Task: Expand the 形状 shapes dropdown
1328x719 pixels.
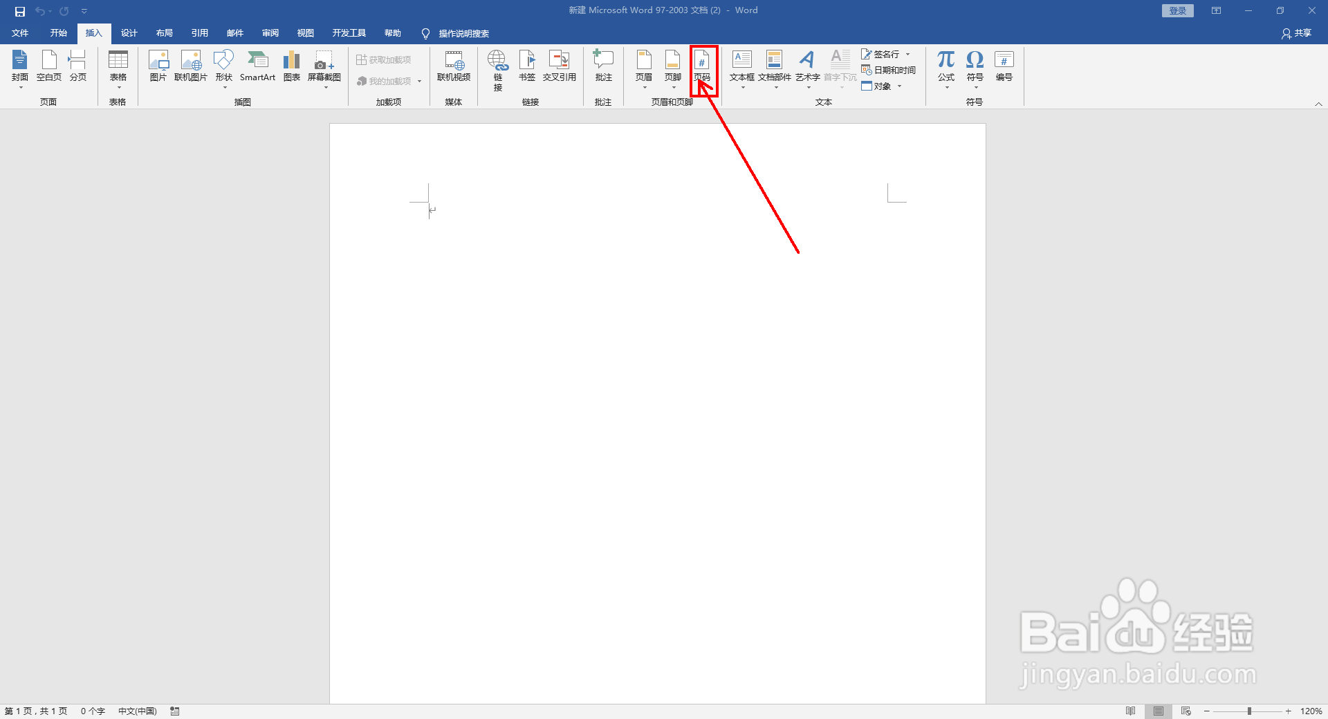Action: (223, 88)
